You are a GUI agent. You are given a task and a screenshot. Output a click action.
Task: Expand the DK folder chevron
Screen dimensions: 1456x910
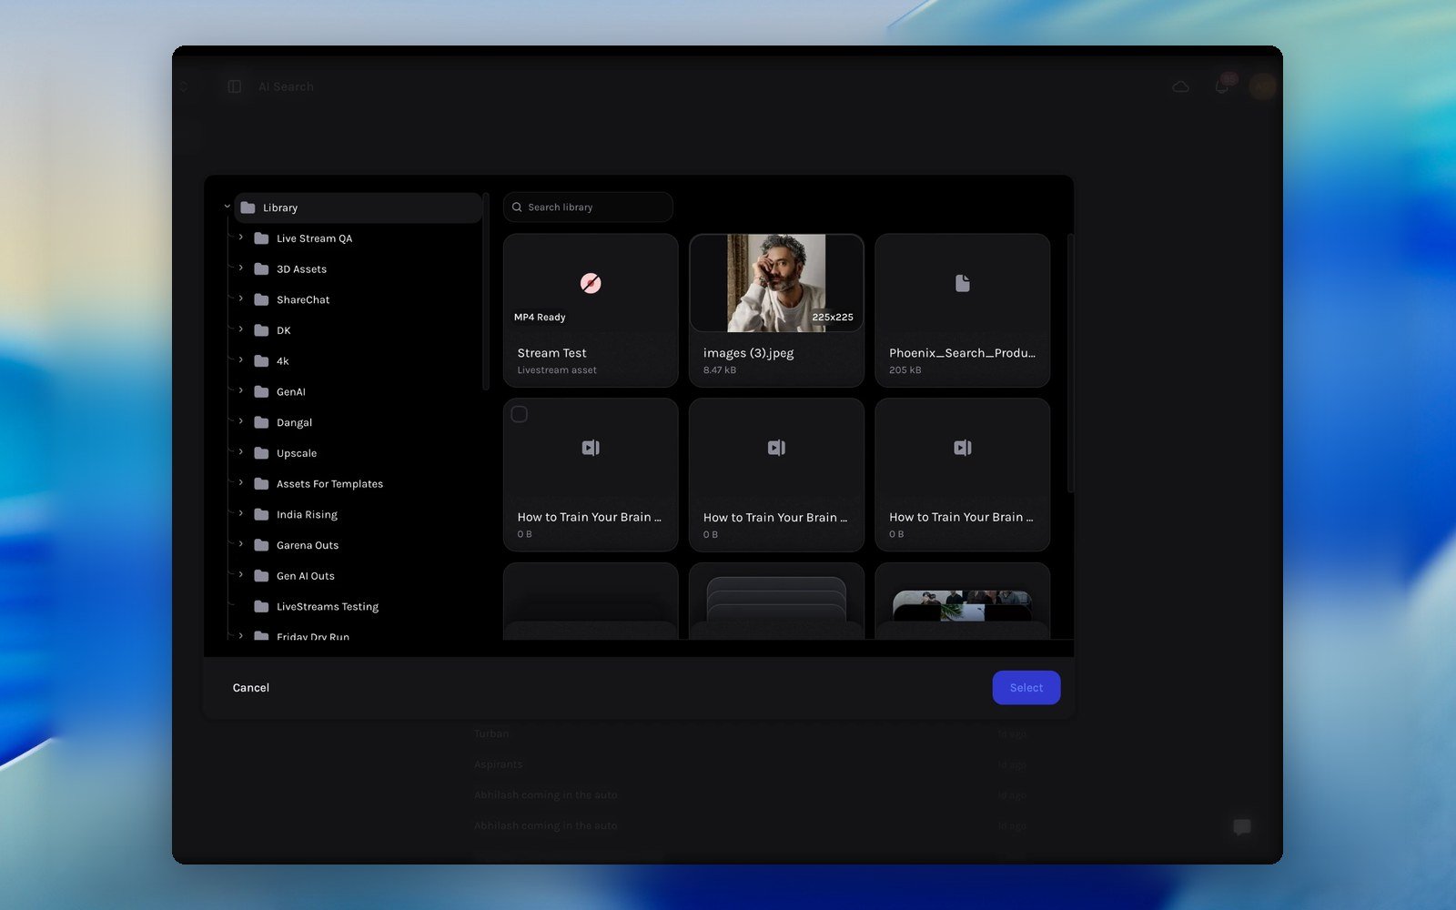point(241,329)
